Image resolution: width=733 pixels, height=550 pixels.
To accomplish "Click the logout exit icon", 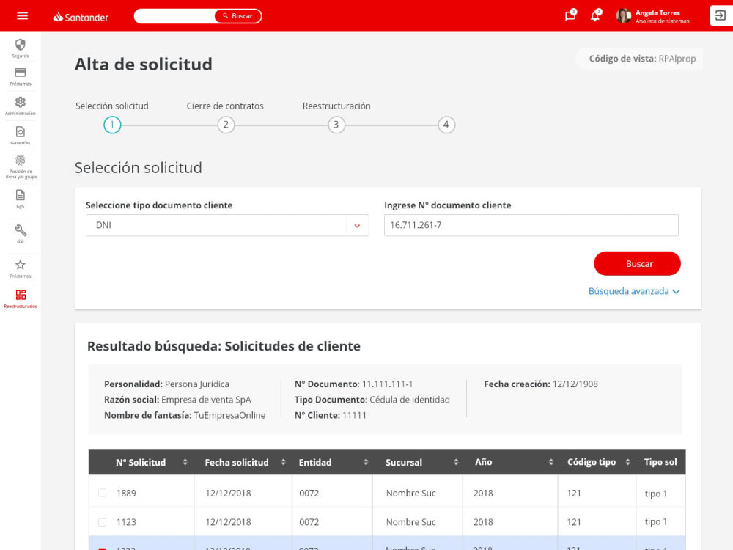I will (721, 15).
